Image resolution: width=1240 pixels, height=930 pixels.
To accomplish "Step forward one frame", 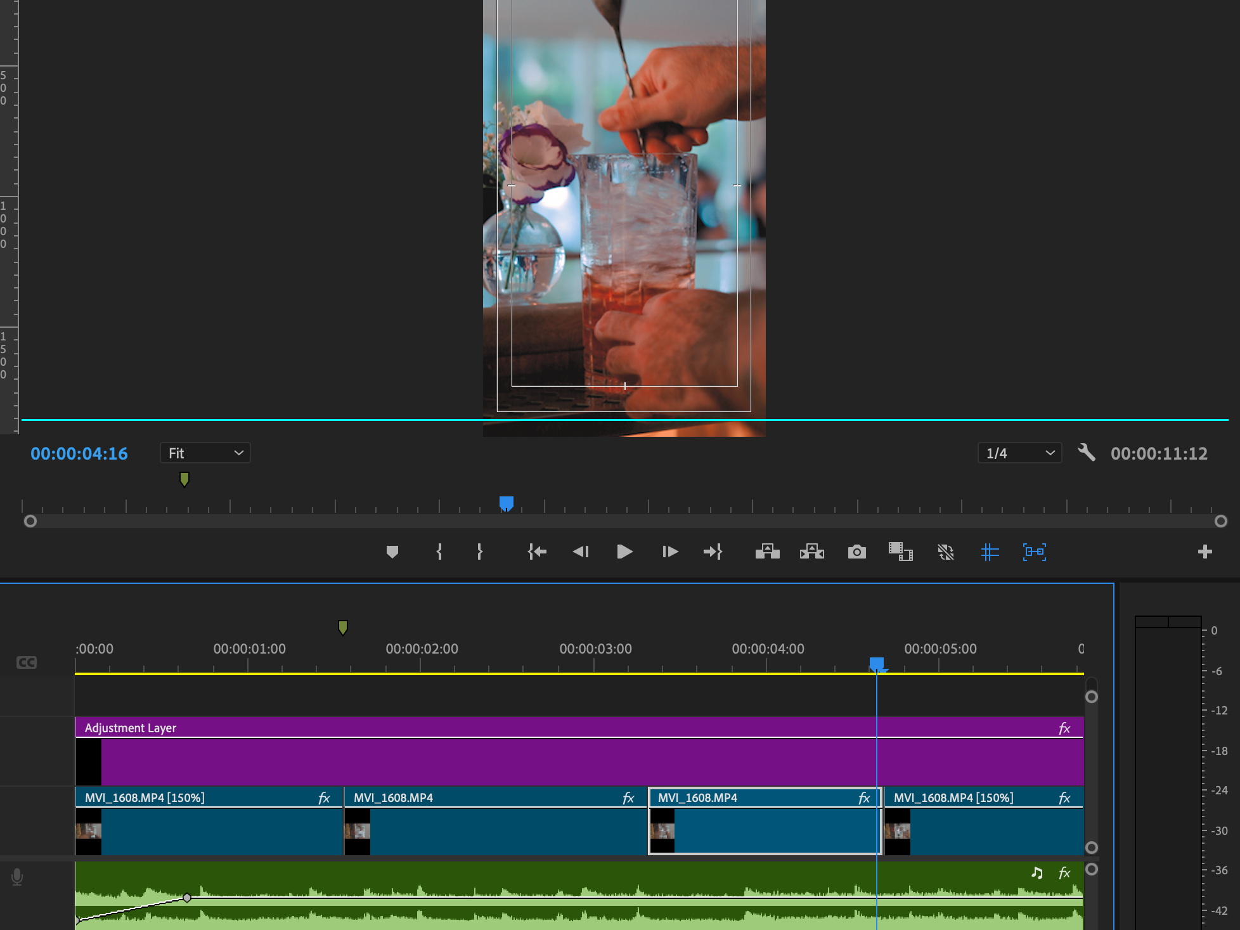I will (670, 552).
